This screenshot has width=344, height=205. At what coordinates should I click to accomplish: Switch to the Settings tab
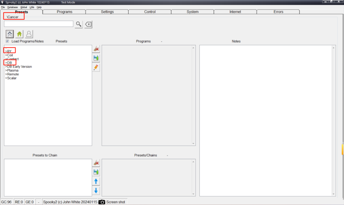click(107, 12)
